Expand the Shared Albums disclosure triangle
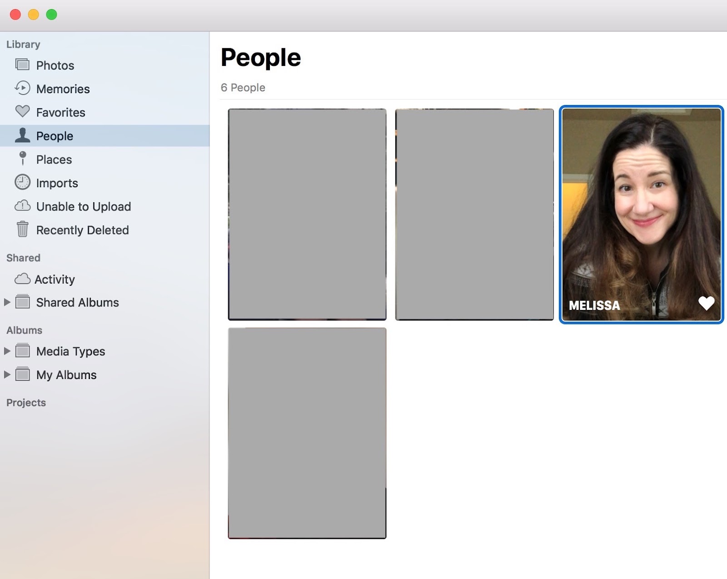Screen dimensions: 727x579 [7, 302]
